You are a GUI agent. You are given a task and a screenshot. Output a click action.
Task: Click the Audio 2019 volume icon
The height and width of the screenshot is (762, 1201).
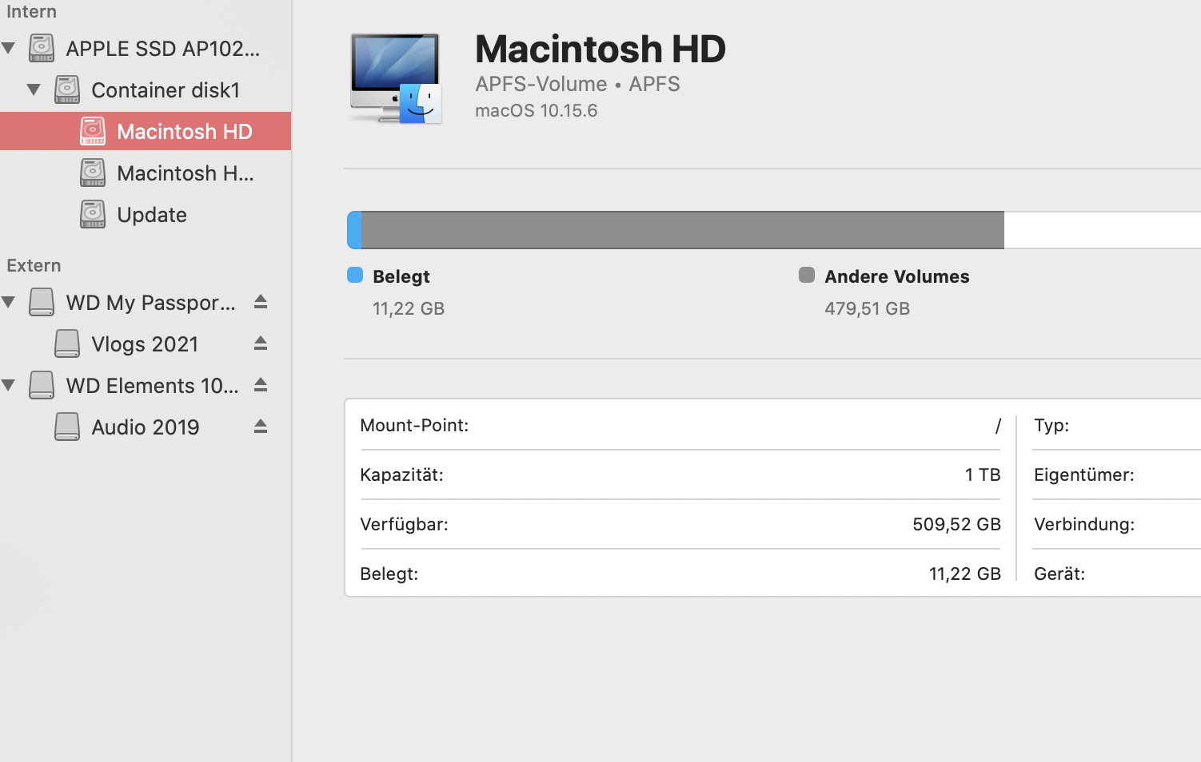(67, 427)
